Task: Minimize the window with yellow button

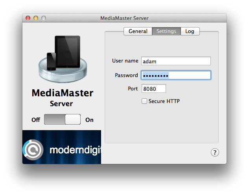Action: pos(36,18)
